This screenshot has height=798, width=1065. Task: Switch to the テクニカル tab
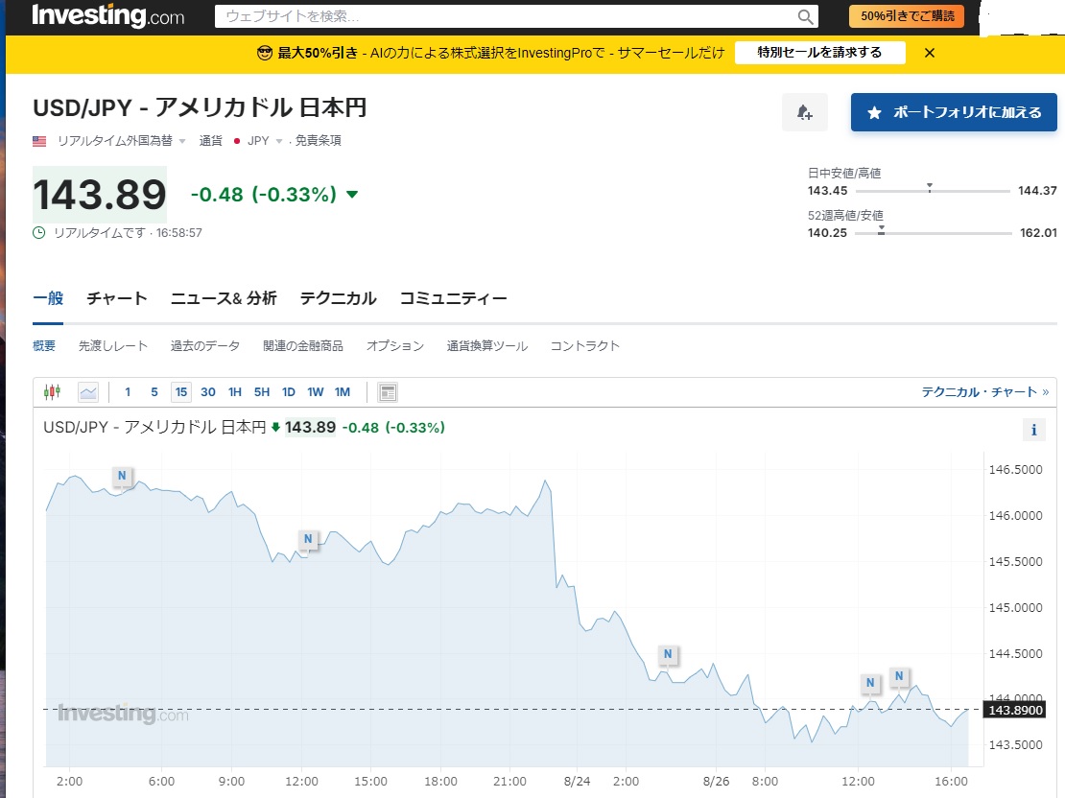point(338,298)
